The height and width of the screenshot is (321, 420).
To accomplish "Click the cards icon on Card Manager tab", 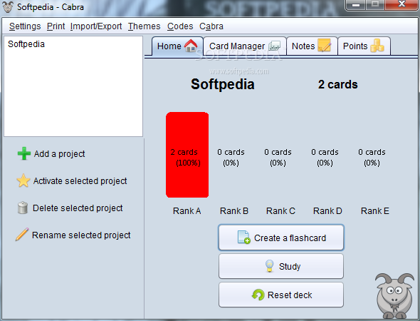I will tap(275, 46).
